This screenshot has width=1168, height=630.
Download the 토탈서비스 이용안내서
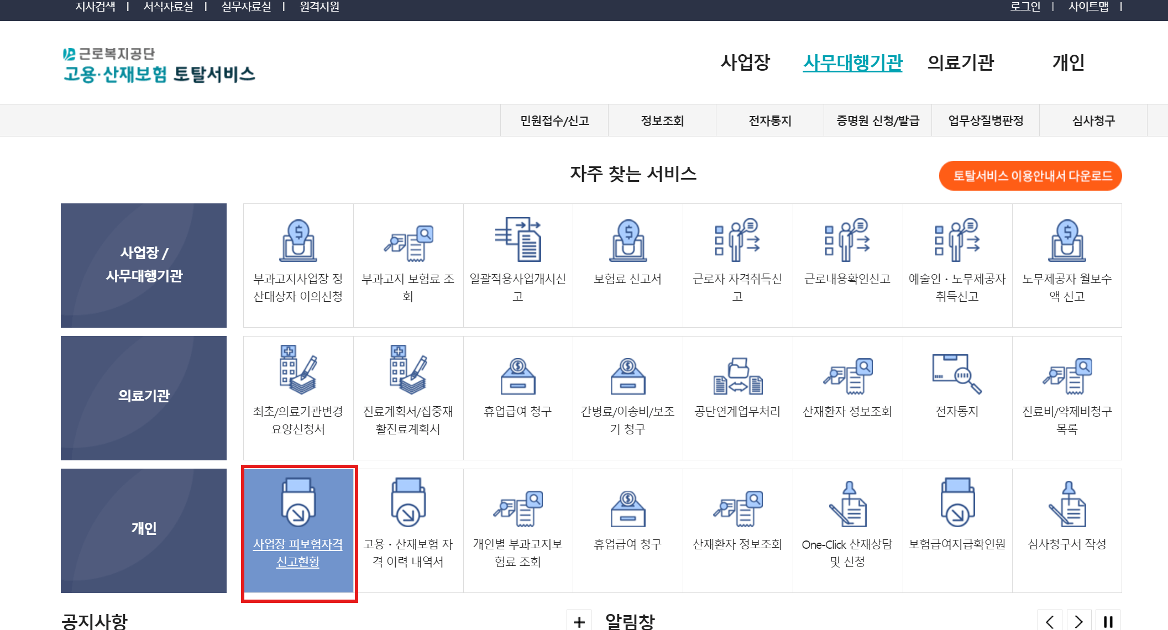(1029, 176)
